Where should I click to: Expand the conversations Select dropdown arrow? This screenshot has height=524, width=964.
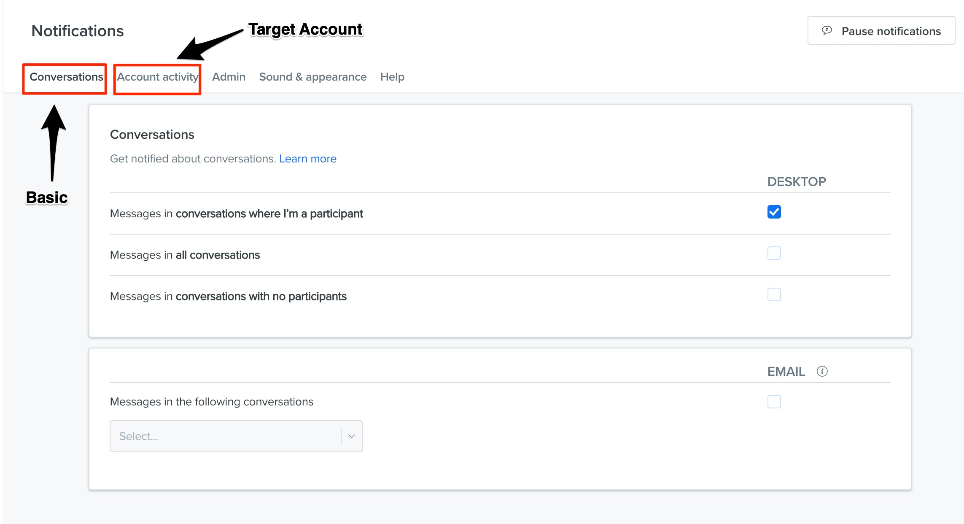click(x=351, y=436)
